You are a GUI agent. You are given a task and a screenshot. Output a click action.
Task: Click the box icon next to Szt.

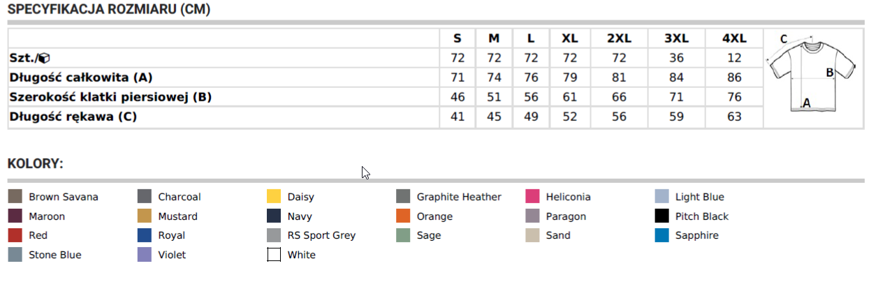pyautogui.click(x=43, y=58)
